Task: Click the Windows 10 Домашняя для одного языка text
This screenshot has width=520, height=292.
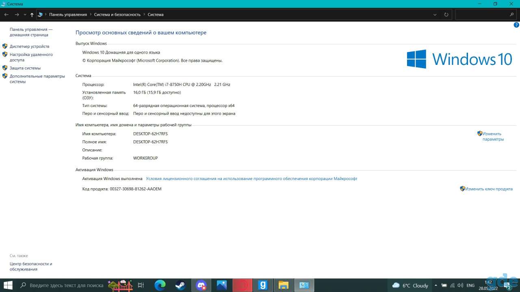Action: pyautogui.click(x=121, y=52)
